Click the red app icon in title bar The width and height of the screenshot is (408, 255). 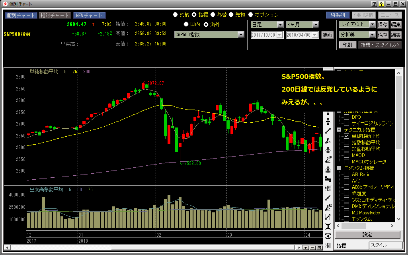(5, 4)
